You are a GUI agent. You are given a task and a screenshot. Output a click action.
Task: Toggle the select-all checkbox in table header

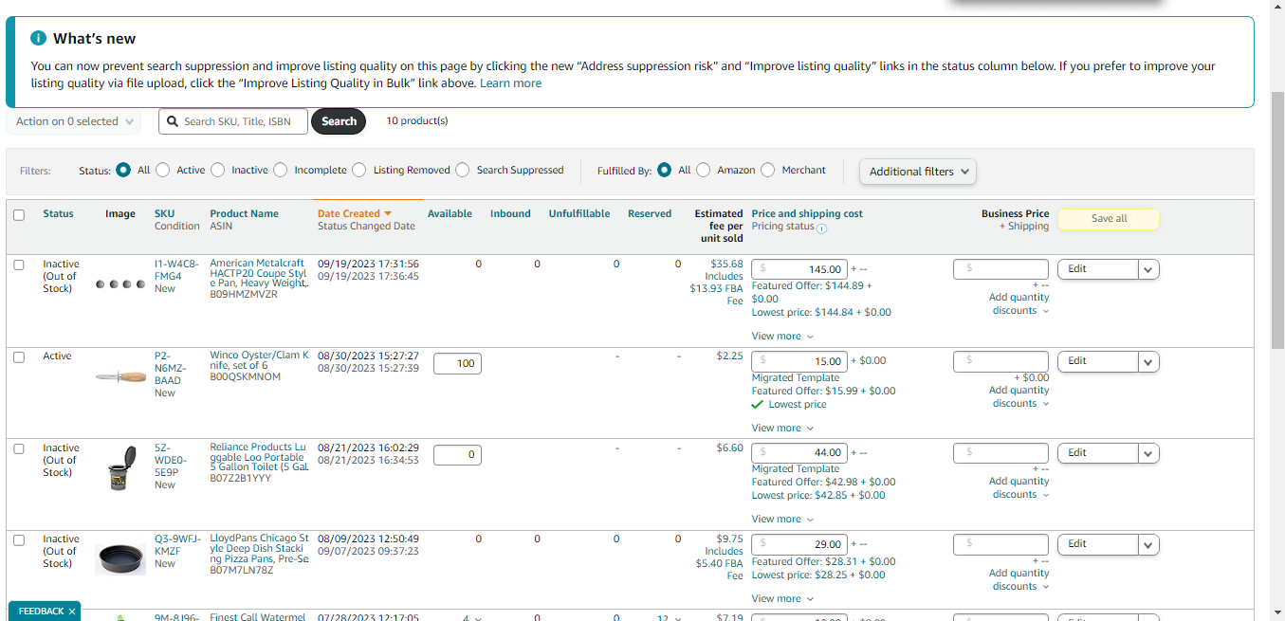(19, 215)
